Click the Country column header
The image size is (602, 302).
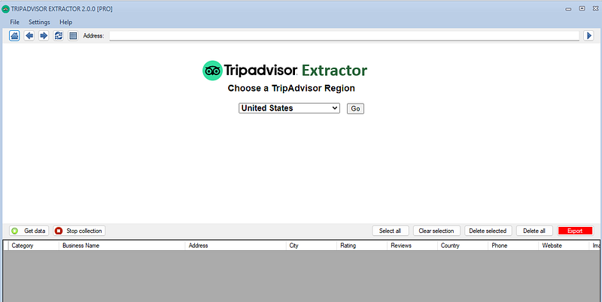point(463,246)
